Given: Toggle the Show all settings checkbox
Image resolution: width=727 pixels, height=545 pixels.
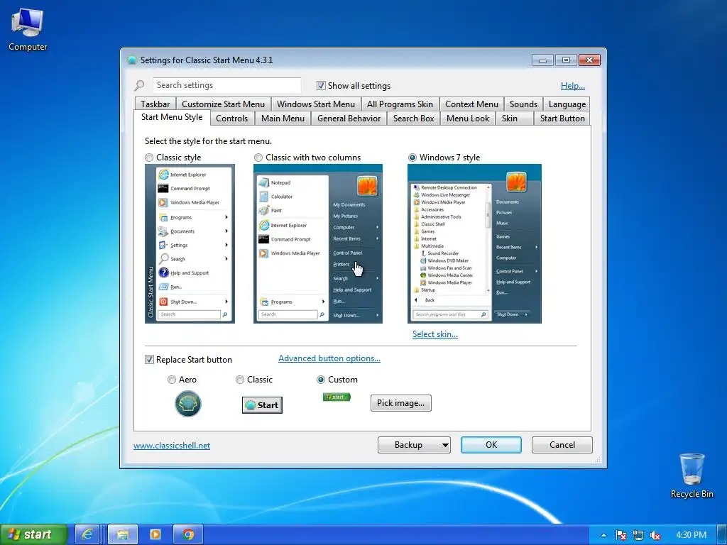Looking at the screenshot, I should coord(321,86).
